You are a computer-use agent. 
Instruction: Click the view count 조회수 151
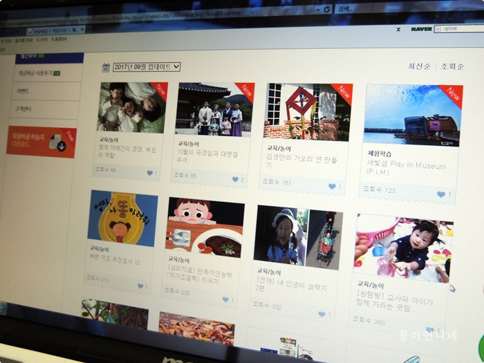[x=277, y=182]
